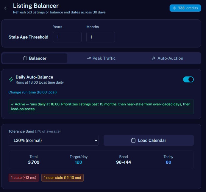Image resolution: width=206 pixels, height=192 pixels.
Task: Click Change run time (18:00 local) link
Action: pyautogui.click(x=32, y=92)
